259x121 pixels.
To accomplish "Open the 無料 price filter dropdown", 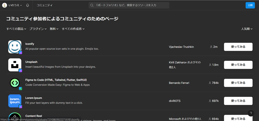I will coord(54,29).
